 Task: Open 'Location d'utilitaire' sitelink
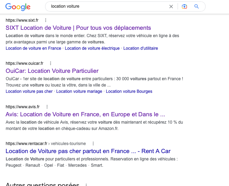141,48
